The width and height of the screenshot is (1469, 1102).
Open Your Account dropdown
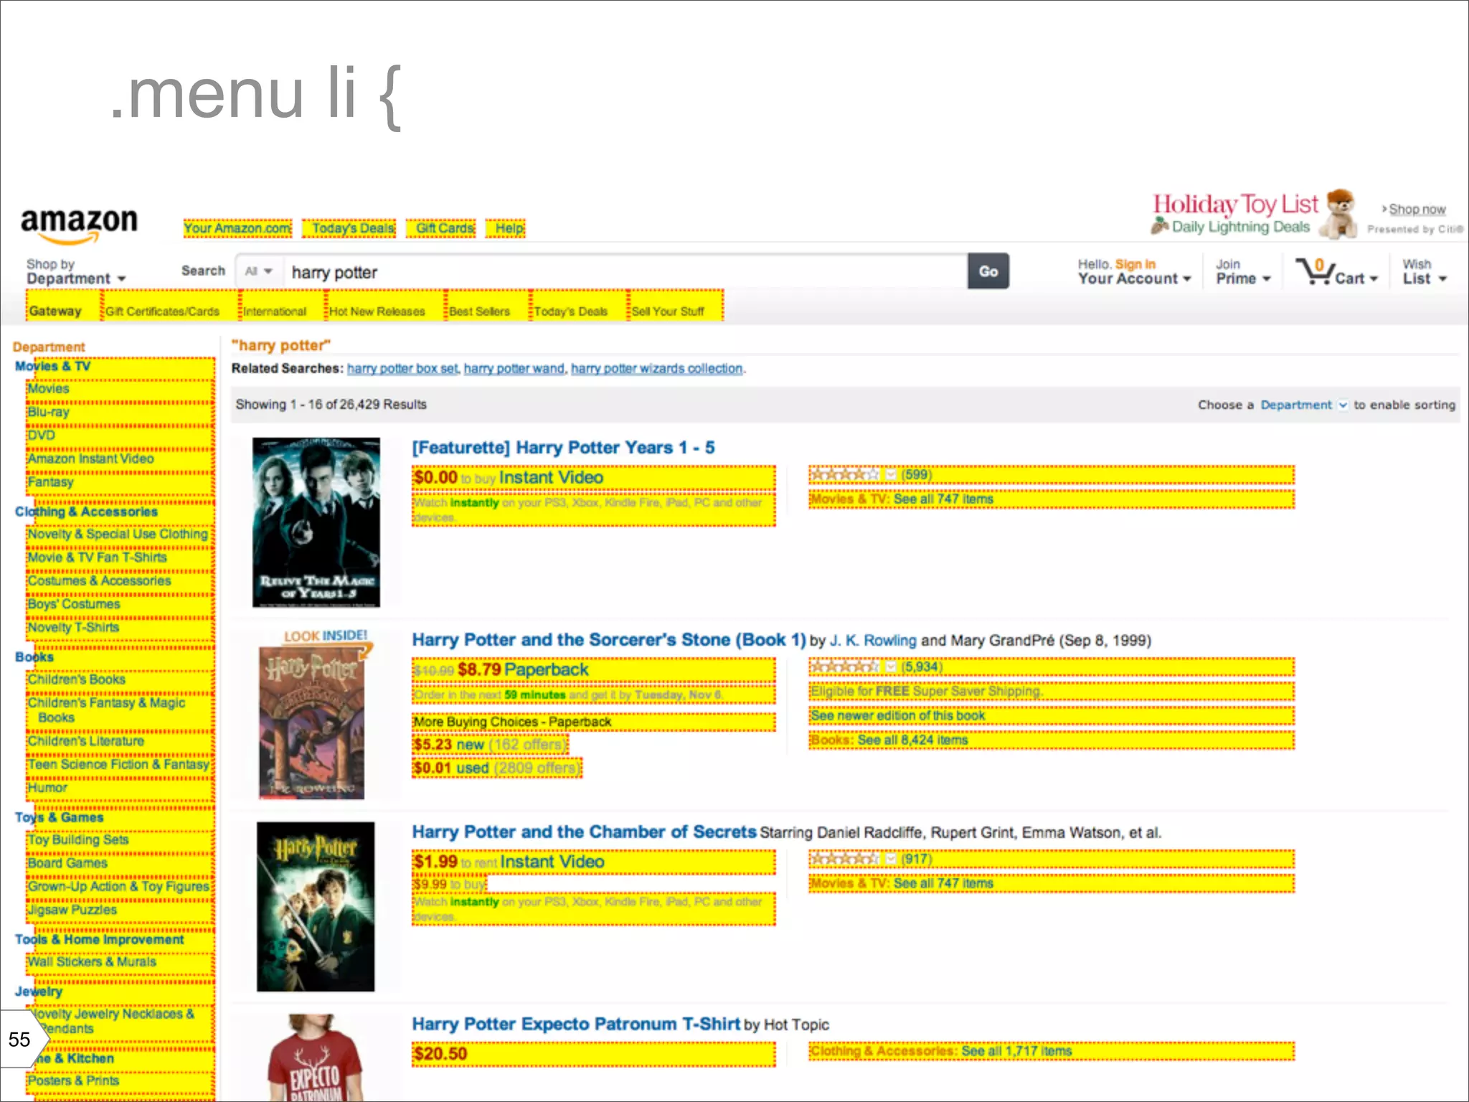(x=1134, y=272)
